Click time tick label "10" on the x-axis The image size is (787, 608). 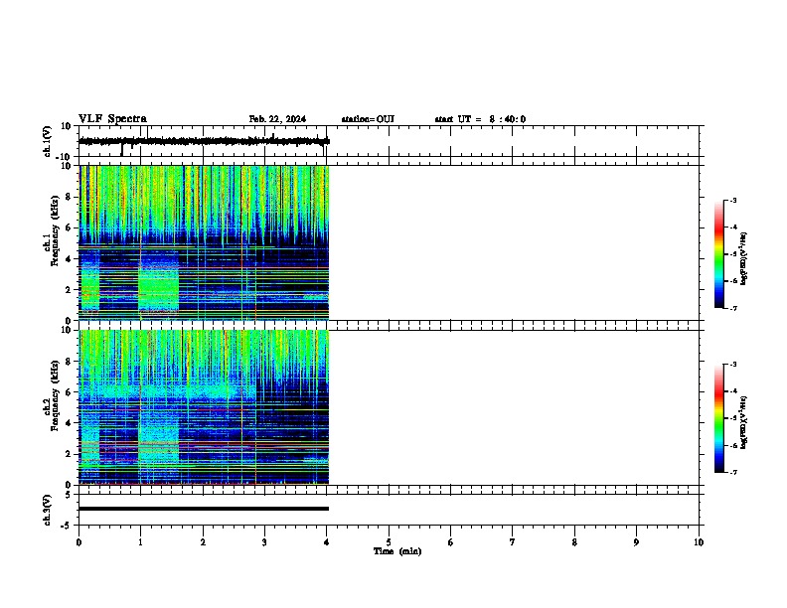[x=699, y=542]
